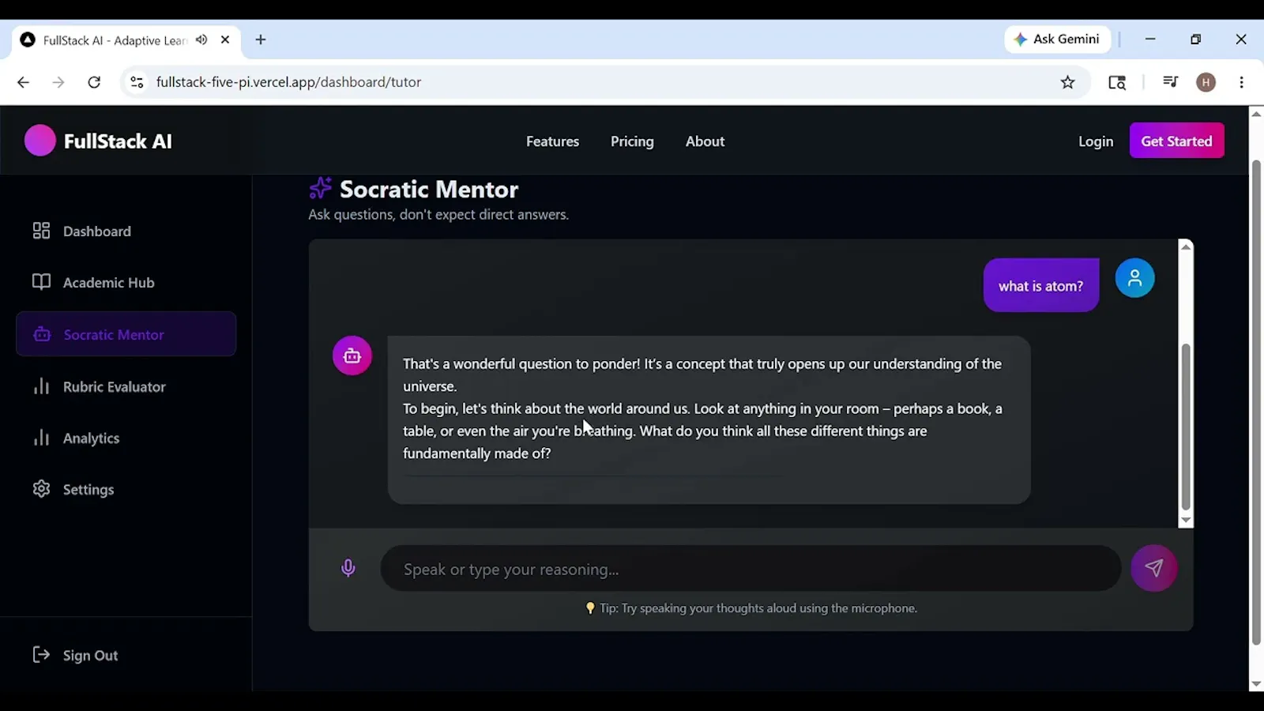
Task: Open site information icon in address bar
Action: [137, 82]
